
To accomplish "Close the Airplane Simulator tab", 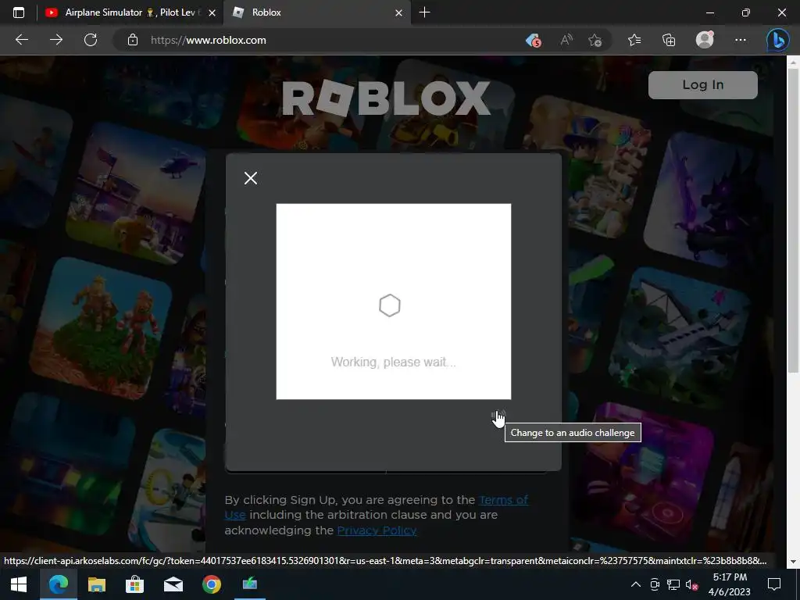I will click(x=212, y=12).
